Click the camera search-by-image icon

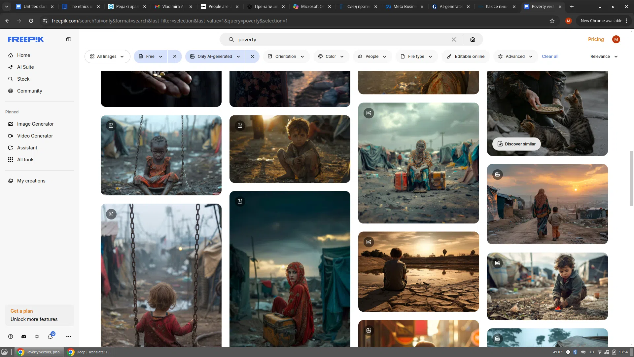473,40
